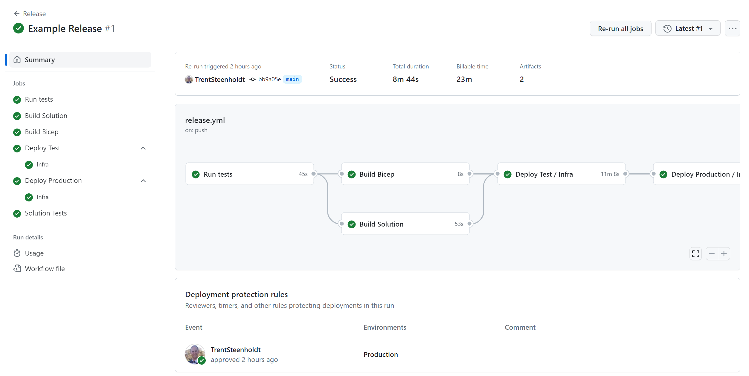Click the Solution Tests success icon
Screen dimensions: 749x376
pos(17,213)
